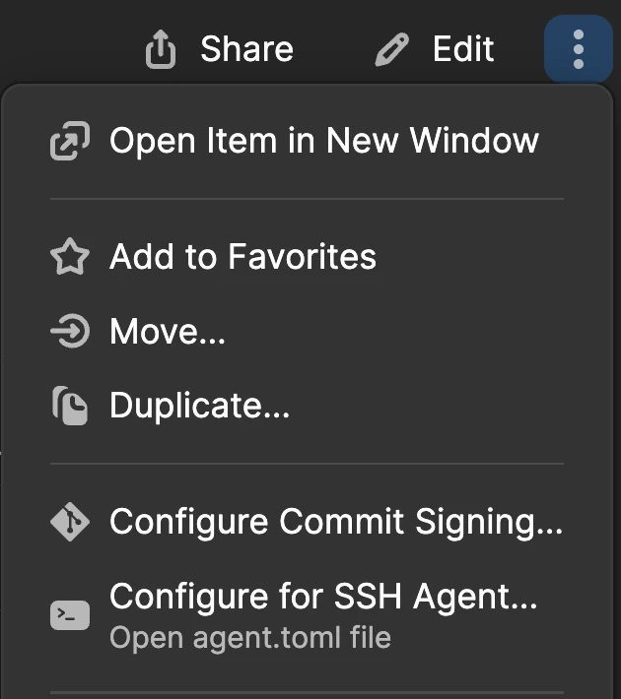621x699 pixels.
Task: Click the Edit pencil icon
Action: [x=391, y=49]
